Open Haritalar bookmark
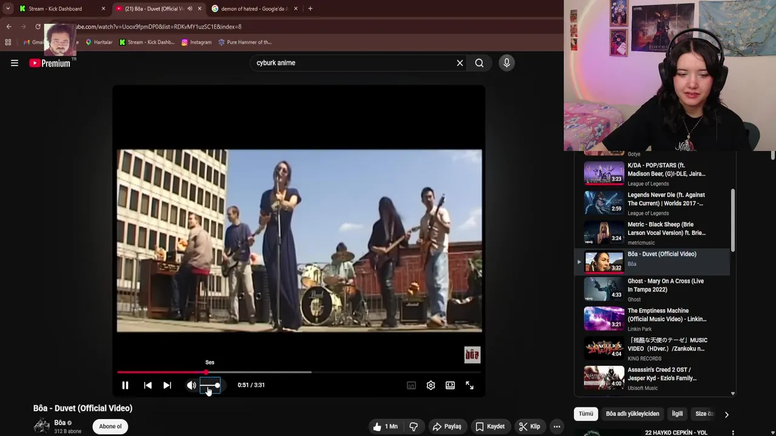Image resolution: width=776 pixels, height=436 pixels. click(x=99, y=42)
